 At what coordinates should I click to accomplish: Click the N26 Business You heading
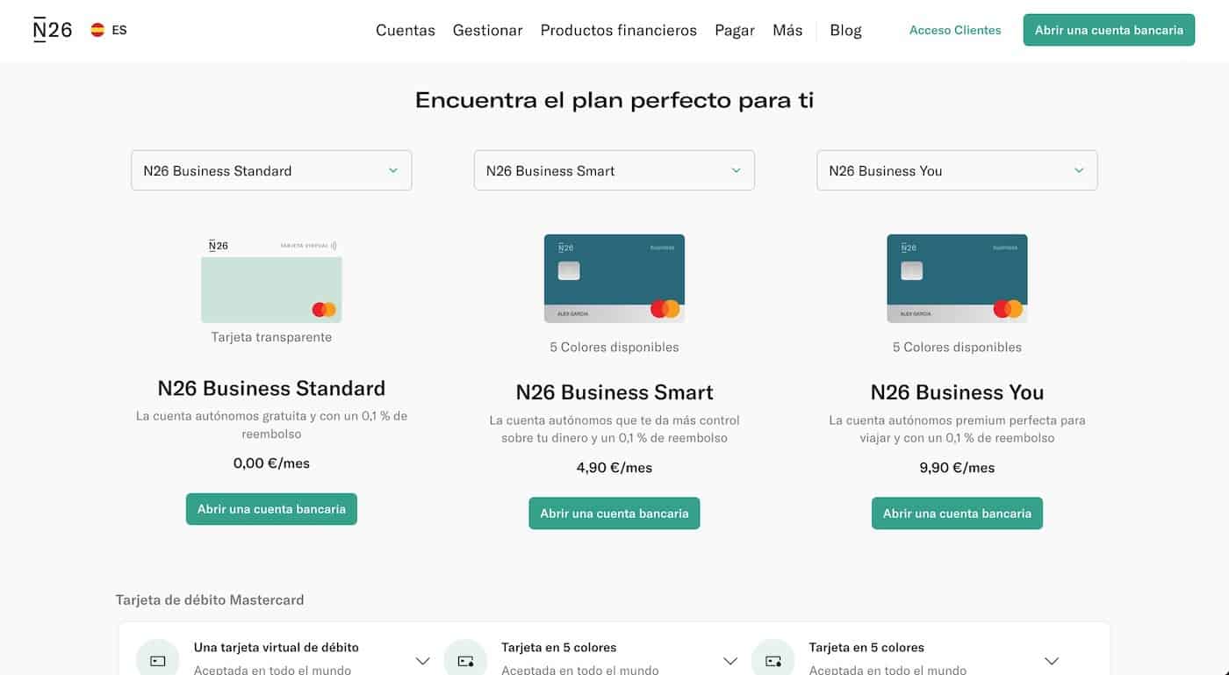coord(957,392)
